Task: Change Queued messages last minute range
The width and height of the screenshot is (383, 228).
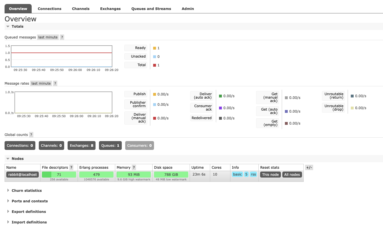Action: (x=48, y=37)
